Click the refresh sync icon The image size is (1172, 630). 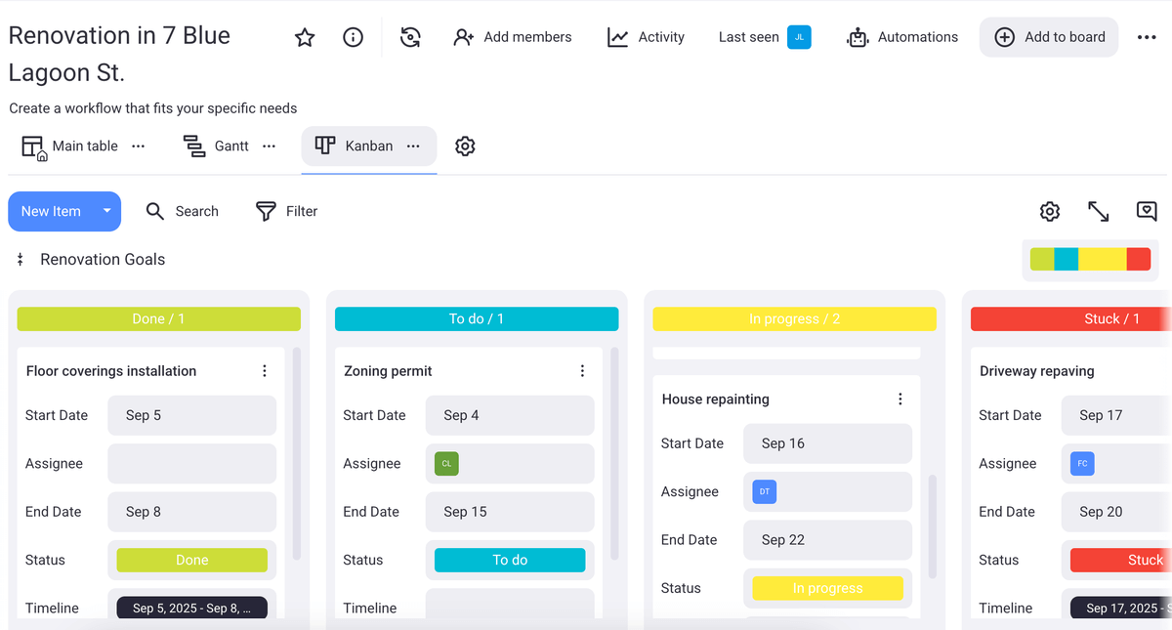pyautogui.click(x=410, y=37)
